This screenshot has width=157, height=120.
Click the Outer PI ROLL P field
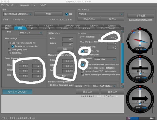click(x=24, y=66)
